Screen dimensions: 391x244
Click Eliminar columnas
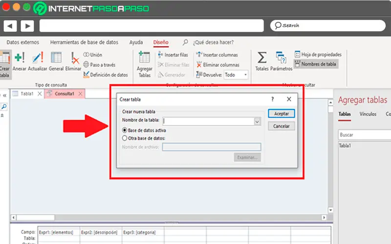click(217, 65)
